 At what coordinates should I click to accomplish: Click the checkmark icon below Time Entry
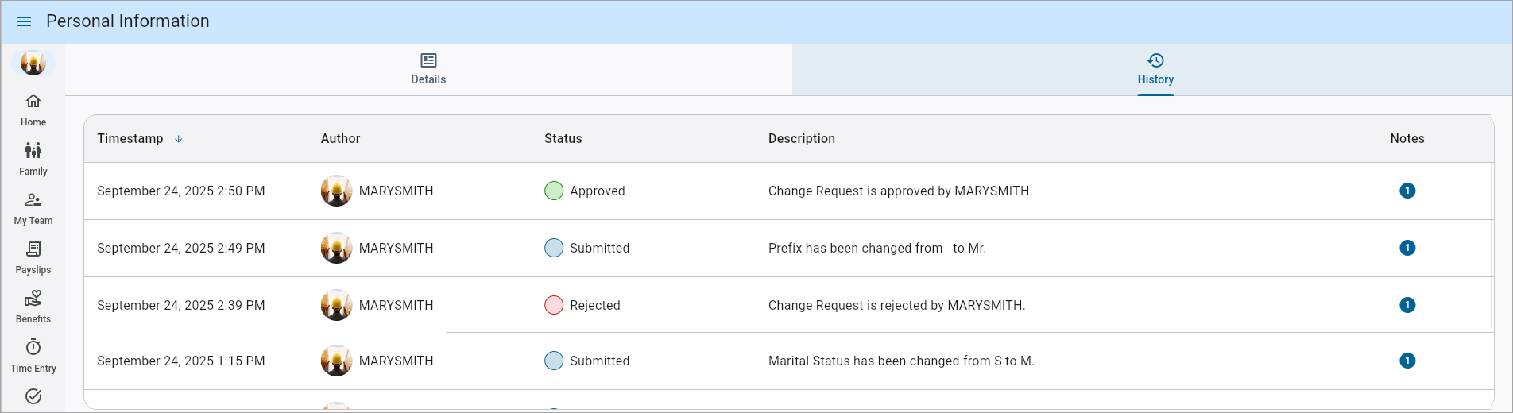(33, 396)
